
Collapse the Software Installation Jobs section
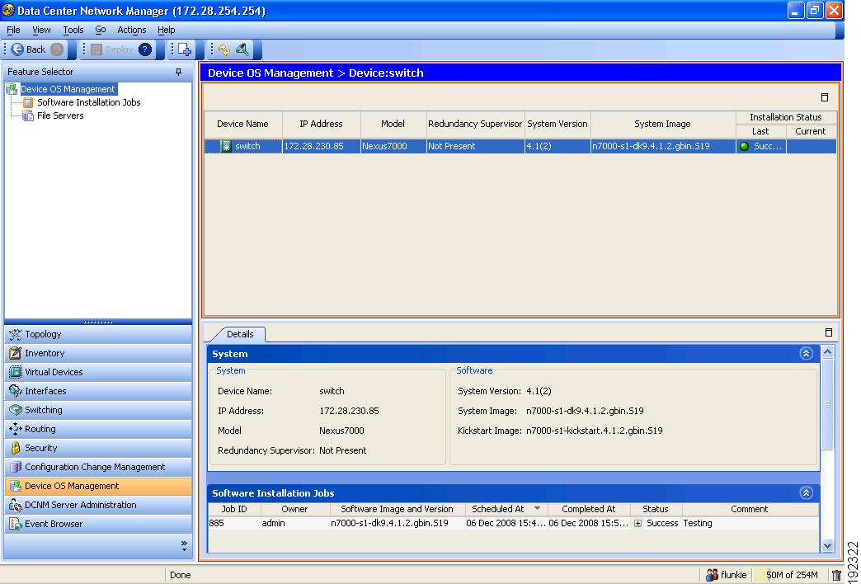click(807, 492)
